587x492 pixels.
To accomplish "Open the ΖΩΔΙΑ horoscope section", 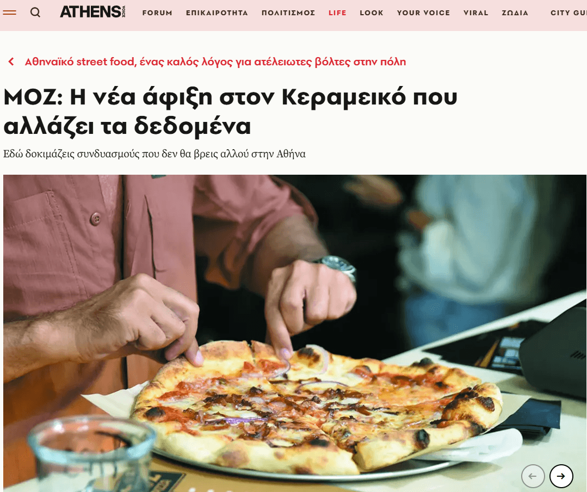I will click(x=515, y=13).
